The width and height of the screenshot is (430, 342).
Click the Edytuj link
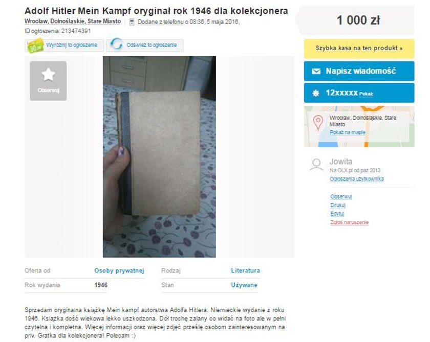click(x=337, y=214)
